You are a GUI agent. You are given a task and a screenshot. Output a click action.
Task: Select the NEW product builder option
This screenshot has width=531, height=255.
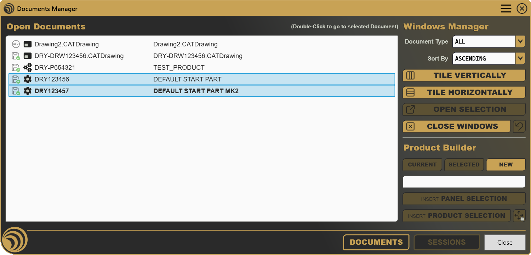506,165
